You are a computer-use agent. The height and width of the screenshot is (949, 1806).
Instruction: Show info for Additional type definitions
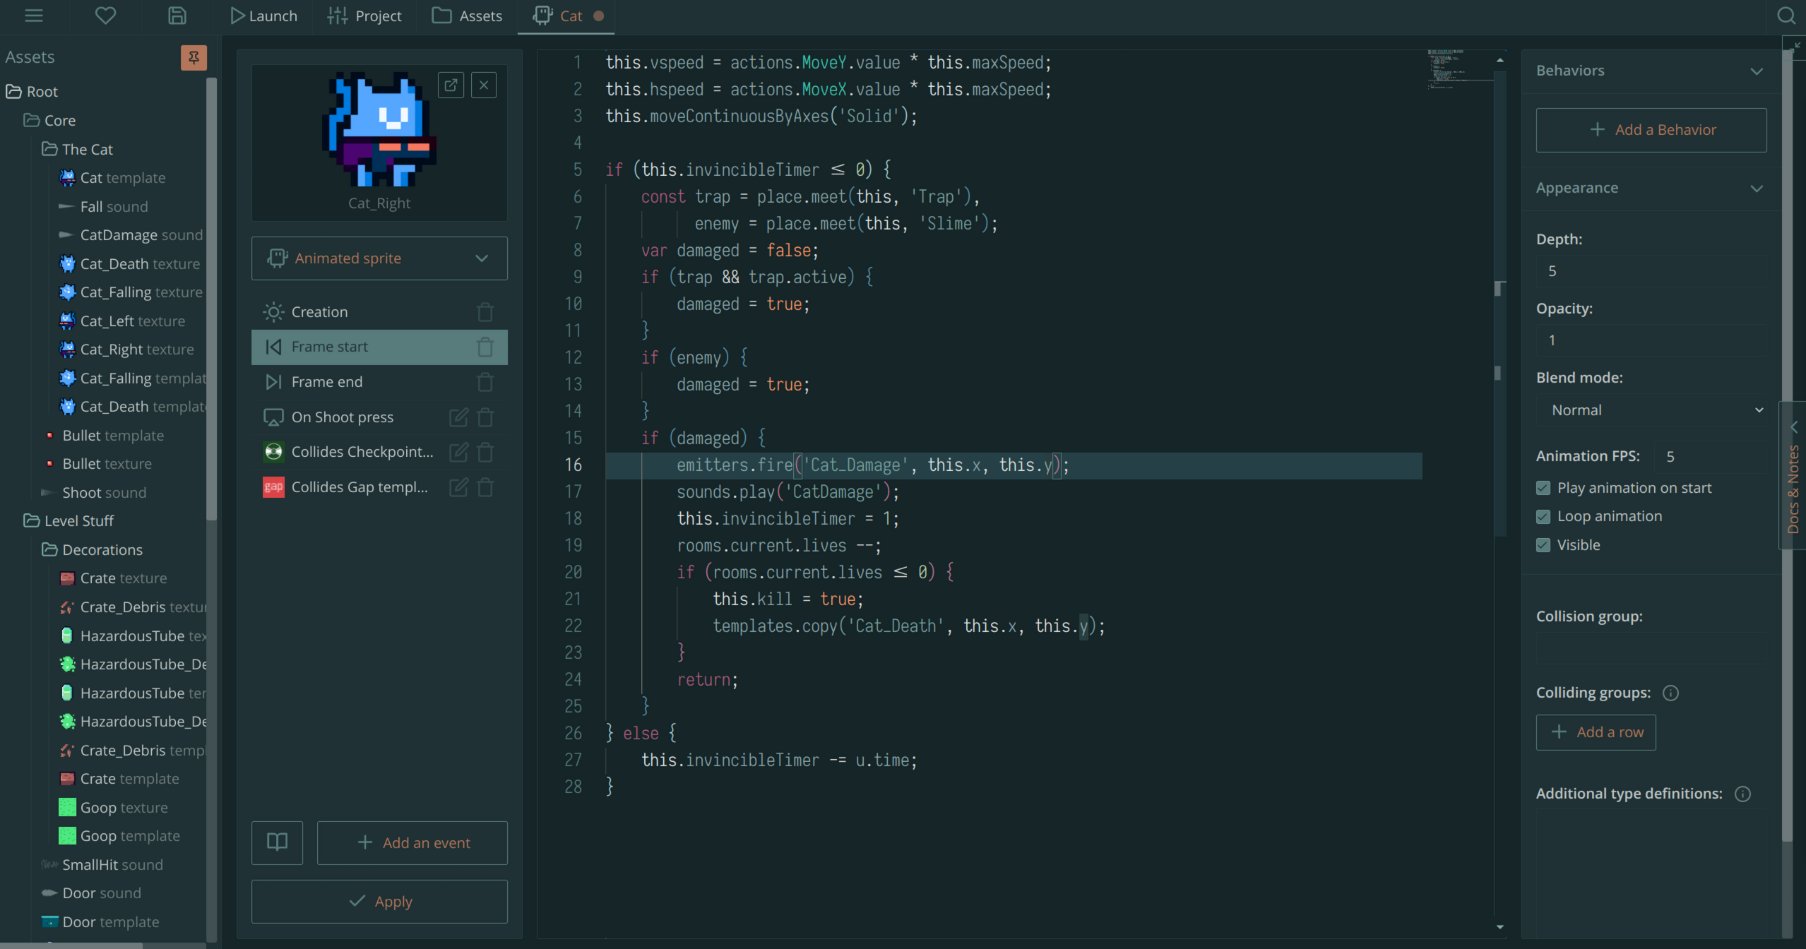[1742, 794]
